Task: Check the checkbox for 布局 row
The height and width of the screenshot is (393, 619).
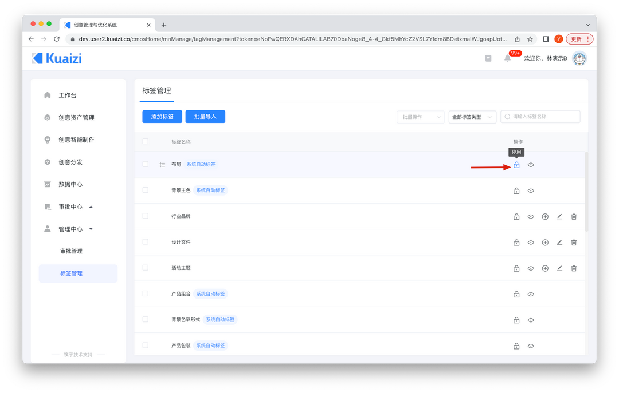Action: click(x=145, y=164)
